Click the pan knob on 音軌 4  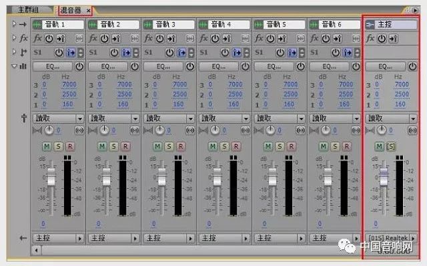click(216, 130)
